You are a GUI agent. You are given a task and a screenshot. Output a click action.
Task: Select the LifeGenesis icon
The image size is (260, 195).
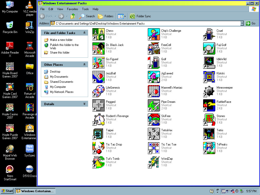pos(99,91)
